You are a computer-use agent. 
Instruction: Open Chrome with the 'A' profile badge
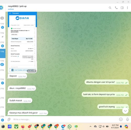pos(56,126)
